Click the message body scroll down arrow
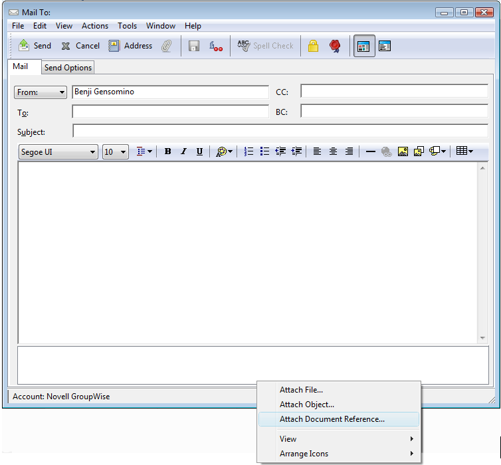This screenshot has width=501, height=465. (482, 338)
